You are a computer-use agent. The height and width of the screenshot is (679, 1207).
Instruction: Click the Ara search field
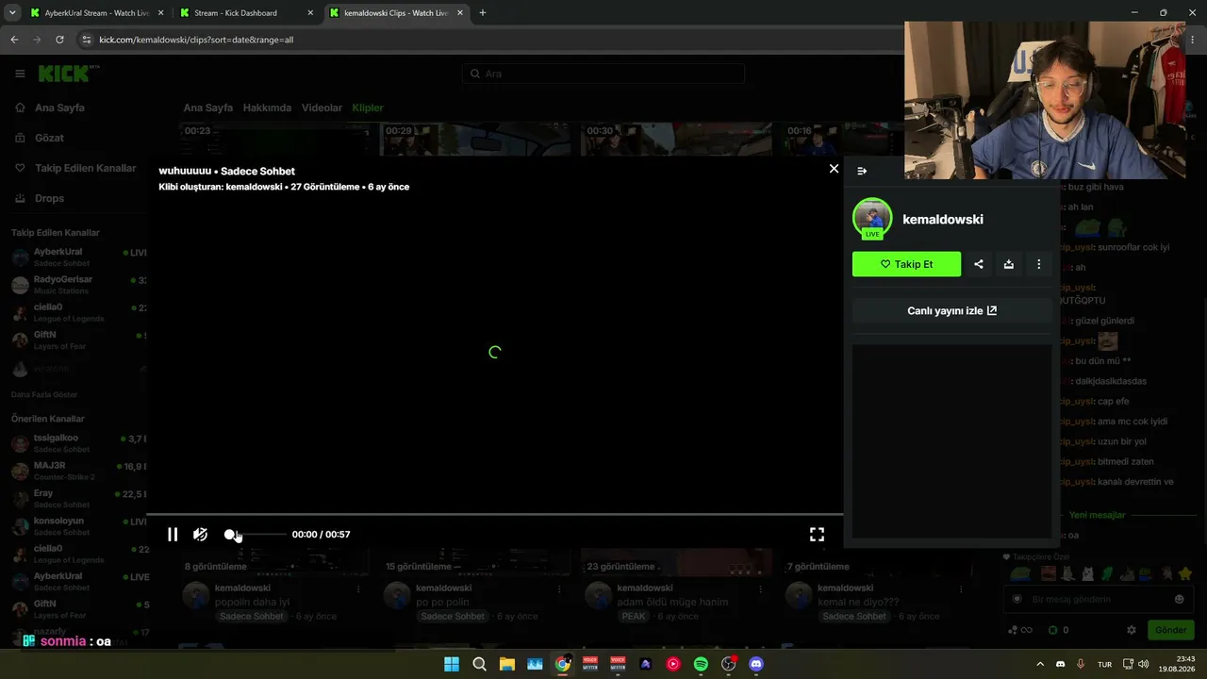tap(603, 74)
